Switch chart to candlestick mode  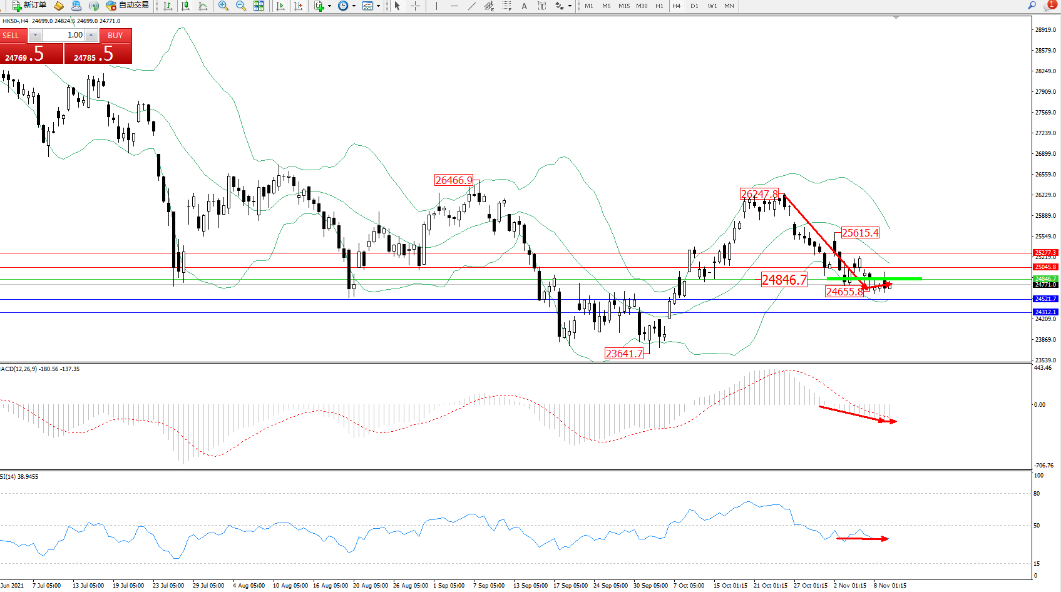pos(185,6)
